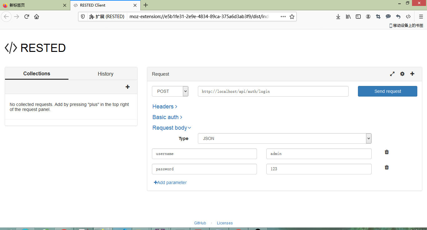Click the password key field
The height and width of the screenshot is (230, 427).
coord(204,169)
